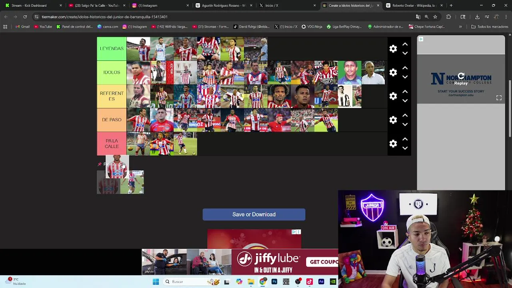Open settings gear for DE PASO row
512x288 pixels.
point(393,120)
